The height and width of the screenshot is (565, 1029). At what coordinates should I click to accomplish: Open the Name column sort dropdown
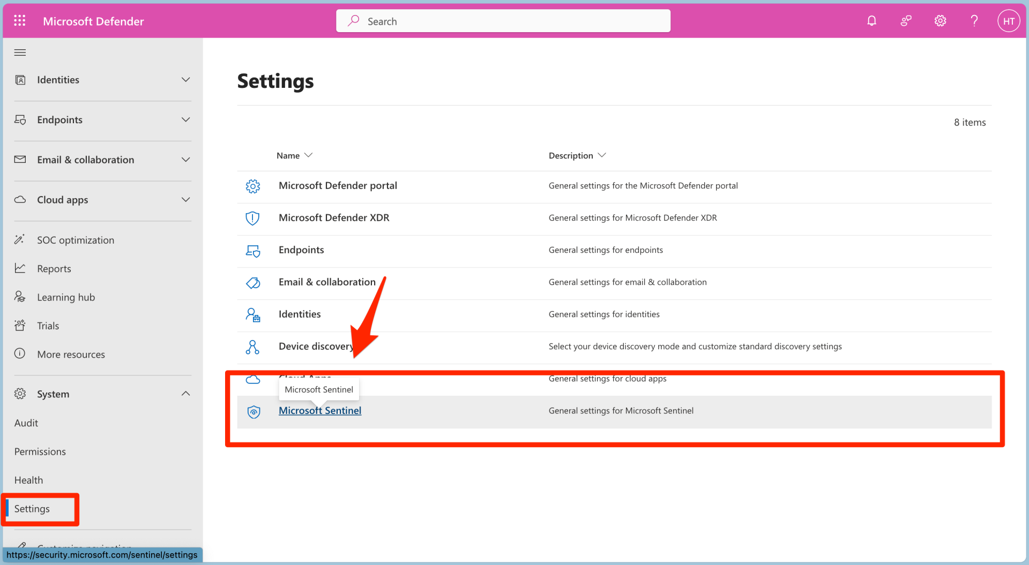click(x=309, y=155)
